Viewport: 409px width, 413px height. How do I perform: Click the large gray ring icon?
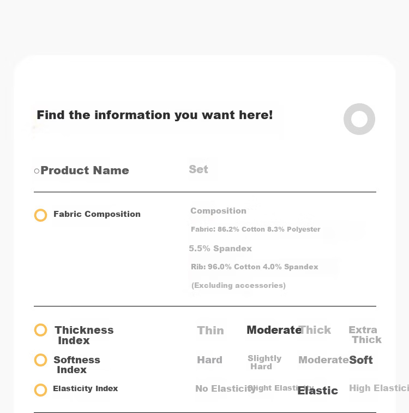(x=359, y=119)
